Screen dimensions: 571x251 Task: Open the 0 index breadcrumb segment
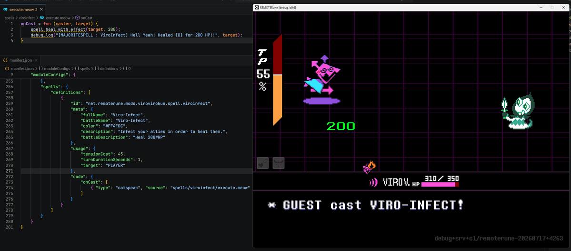click(x=129, y=68)
